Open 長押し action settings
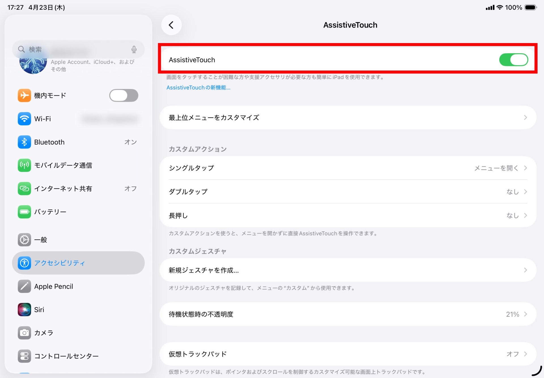Image resolution: width=544 pixels, height=378 pixels. 347,215
